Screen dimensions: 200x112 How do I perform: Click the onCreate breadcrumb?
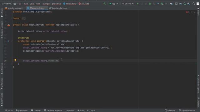(84, 4)
